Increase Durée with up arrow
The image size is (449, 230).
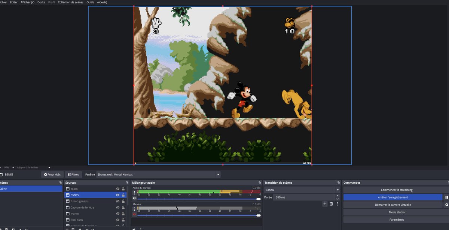pyautogui.click(x=338, y=195)
